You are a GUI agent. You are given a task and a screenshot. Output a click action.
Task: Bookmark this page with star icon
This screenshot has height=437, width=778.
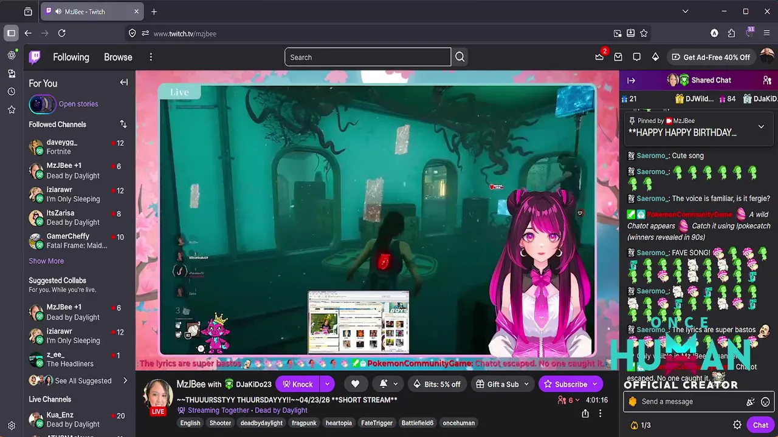644,33
